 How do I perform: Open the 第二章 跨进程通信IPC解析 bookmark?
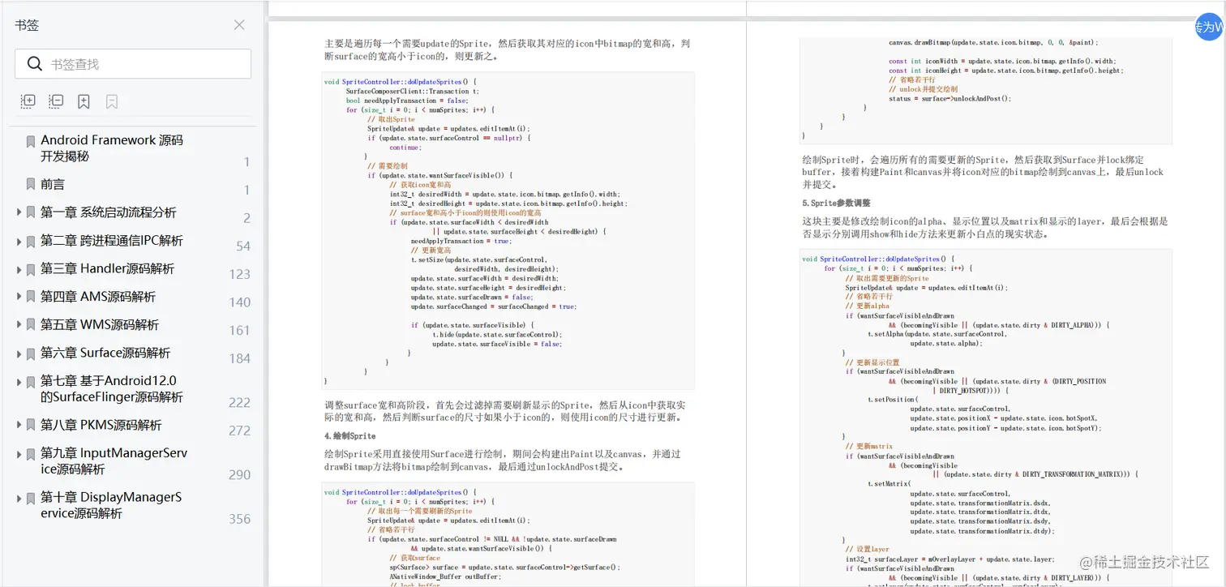point(114,241)
